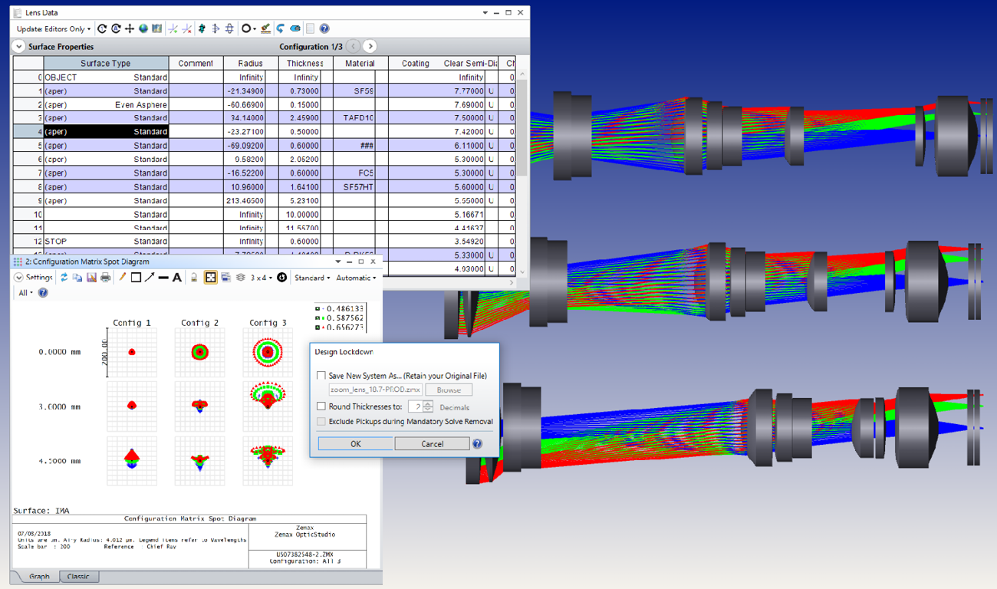997x589 pixels.
Task: Toggle the highlighted zoom-extents icon in Spot Diagram
Action: 210,278
